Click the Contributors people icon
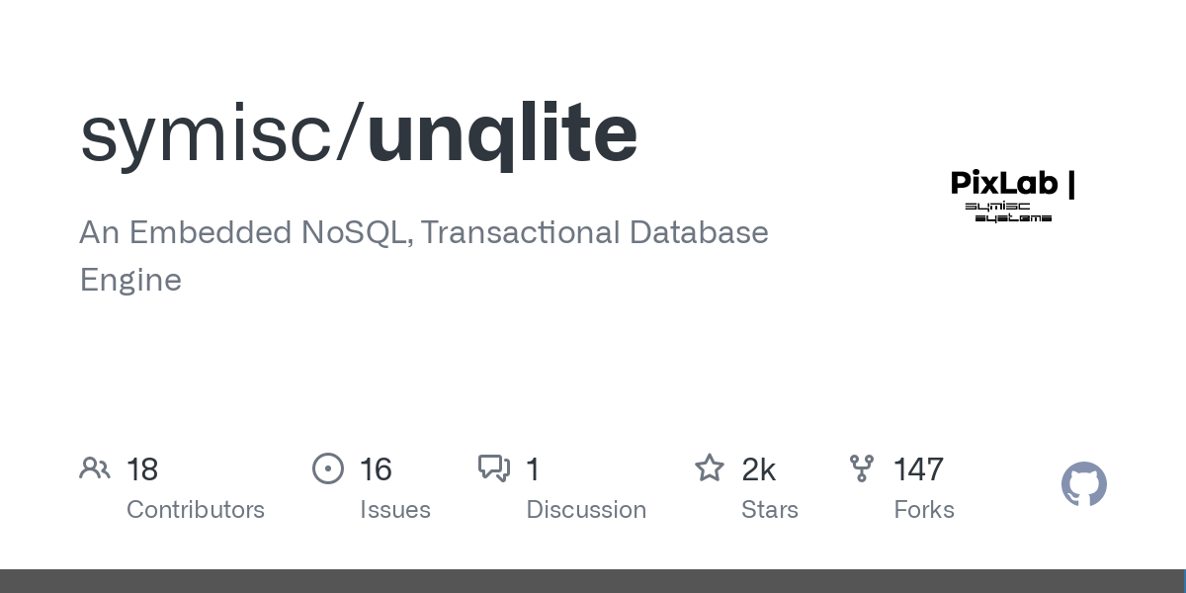 coord(95,468)
